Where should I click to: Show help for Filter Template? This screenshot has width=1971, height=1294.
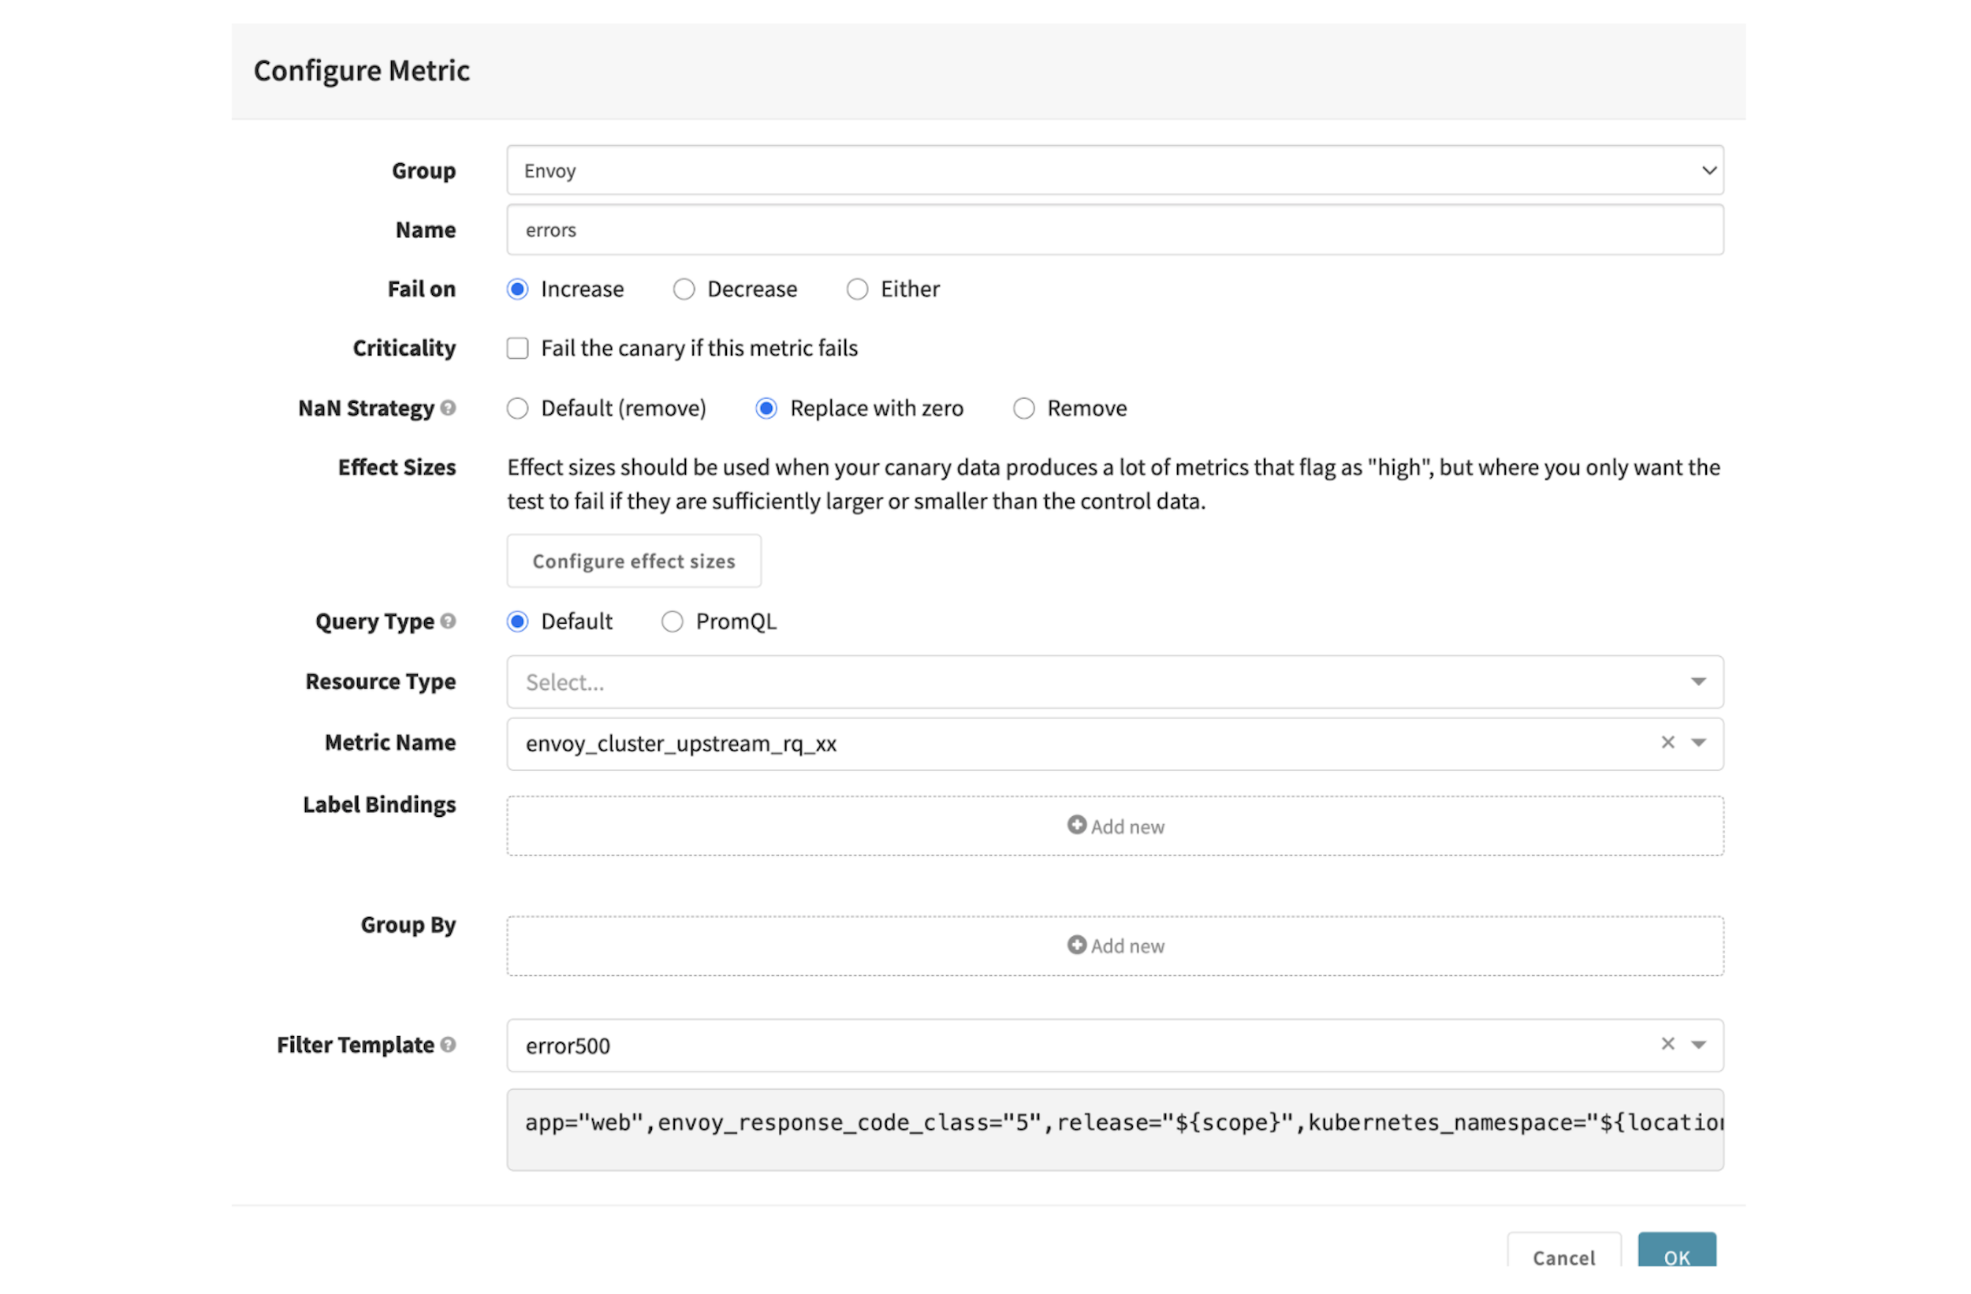[449, 1045]
